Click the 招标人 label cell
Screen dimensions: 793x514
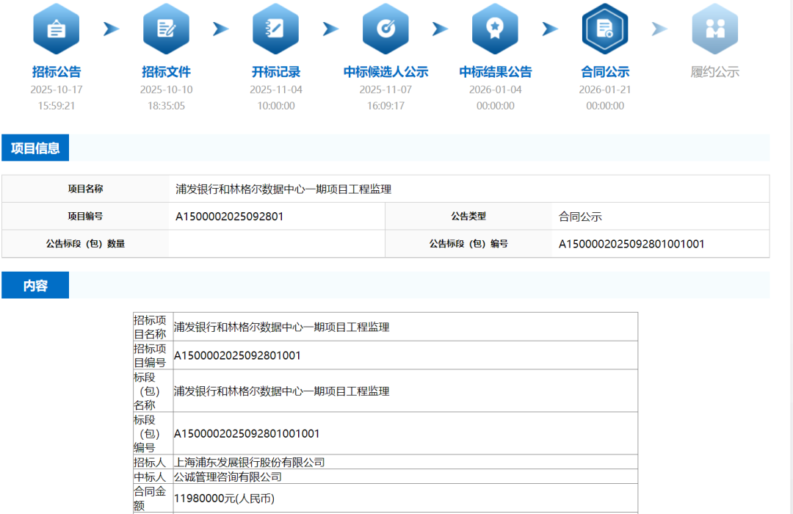click(x=153, y=462)
